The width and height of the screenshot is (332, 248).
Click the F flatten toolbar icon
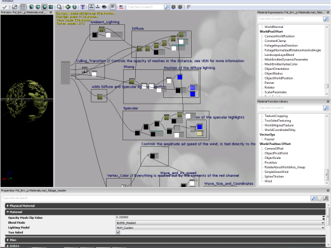tap(189, 7)
